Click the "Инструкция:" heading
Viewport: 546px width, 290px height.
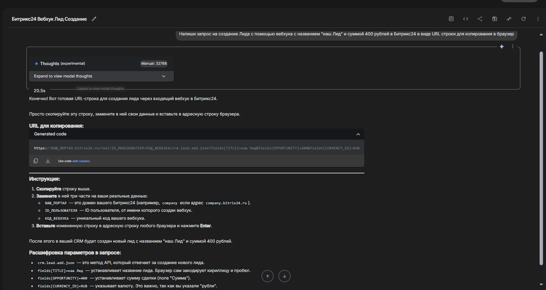(44, 179)
